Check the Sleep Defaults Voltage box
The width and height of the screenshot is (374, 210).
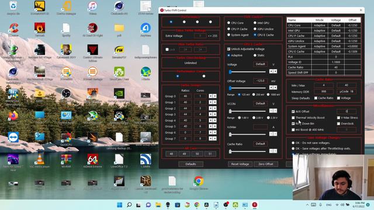(338, 98)
